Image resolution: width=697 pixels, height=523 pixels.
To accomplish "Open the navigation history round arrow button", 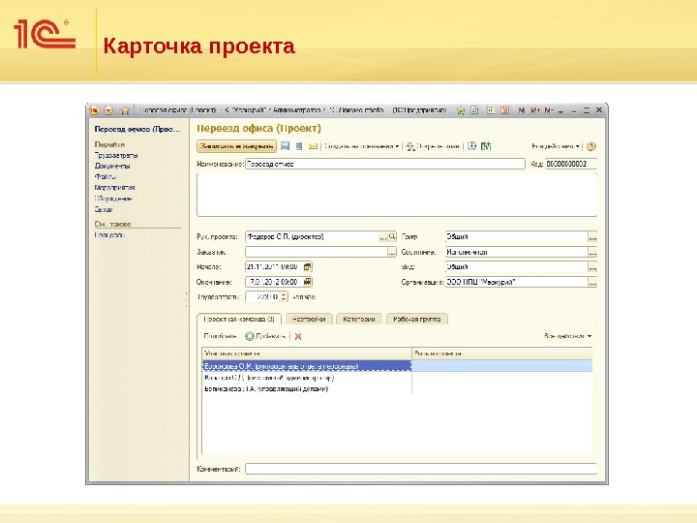I will click(x=108, y=110).
